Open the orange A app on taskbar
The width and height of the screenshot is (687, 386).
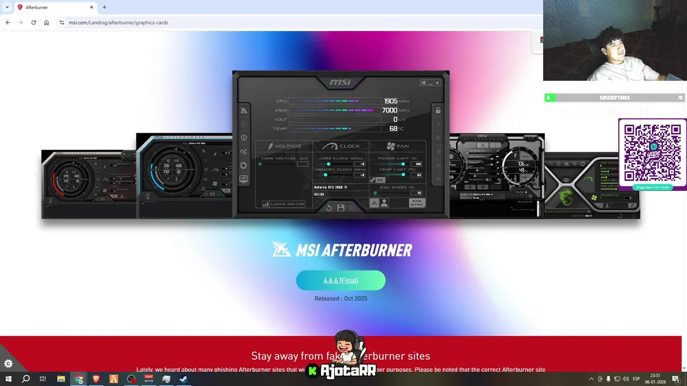click(x=114, y=379)
